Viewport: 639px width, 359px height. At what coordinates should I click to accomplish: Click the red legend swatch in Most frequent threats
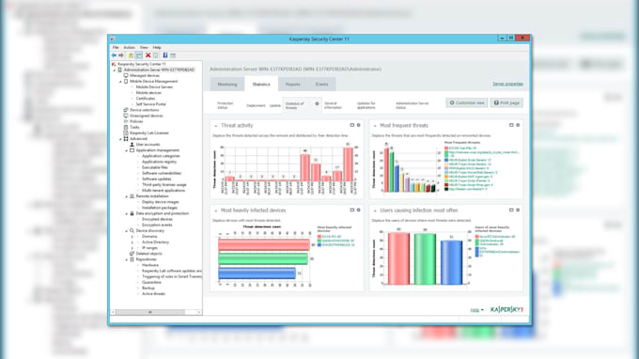point(446,148)
